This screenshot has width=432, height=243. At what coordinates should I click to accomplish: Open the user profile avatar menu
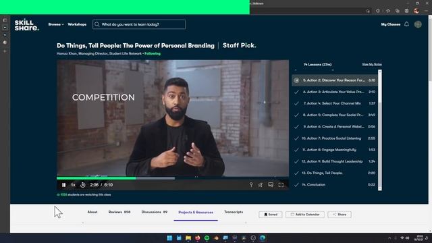418,24
